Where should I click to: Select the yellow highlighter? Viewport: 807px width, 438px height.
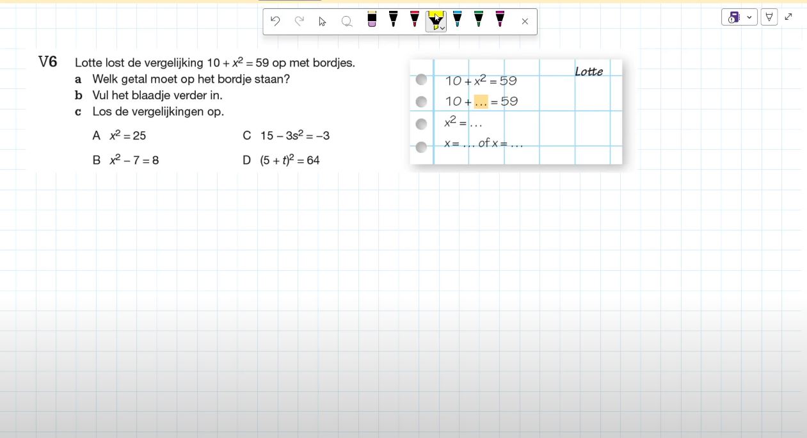click(435, 20)
